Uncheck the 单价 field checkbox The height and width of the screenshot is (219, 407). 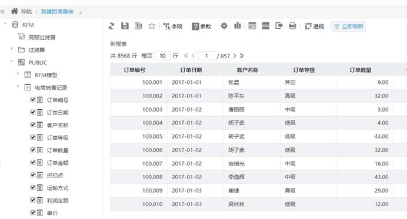click(x=33, y=213)
